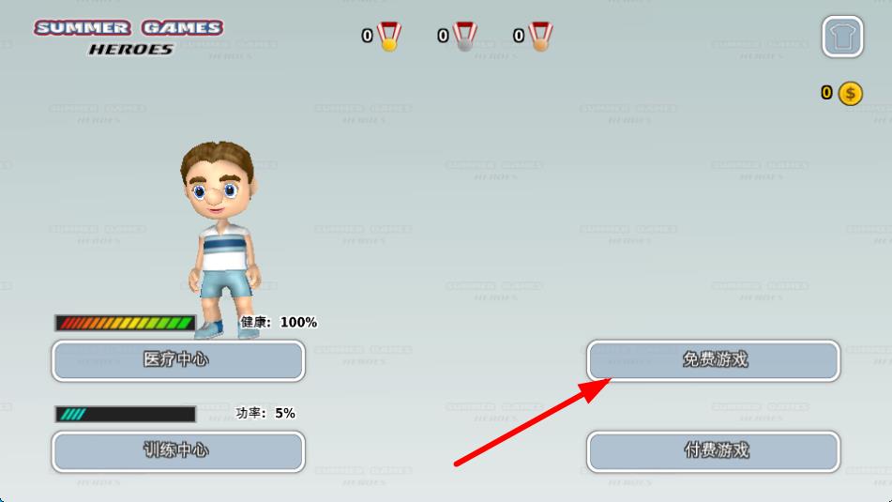This screenshot has height=502, width=892.
Task: Click the silver medal icon
Action: (465, 37)
